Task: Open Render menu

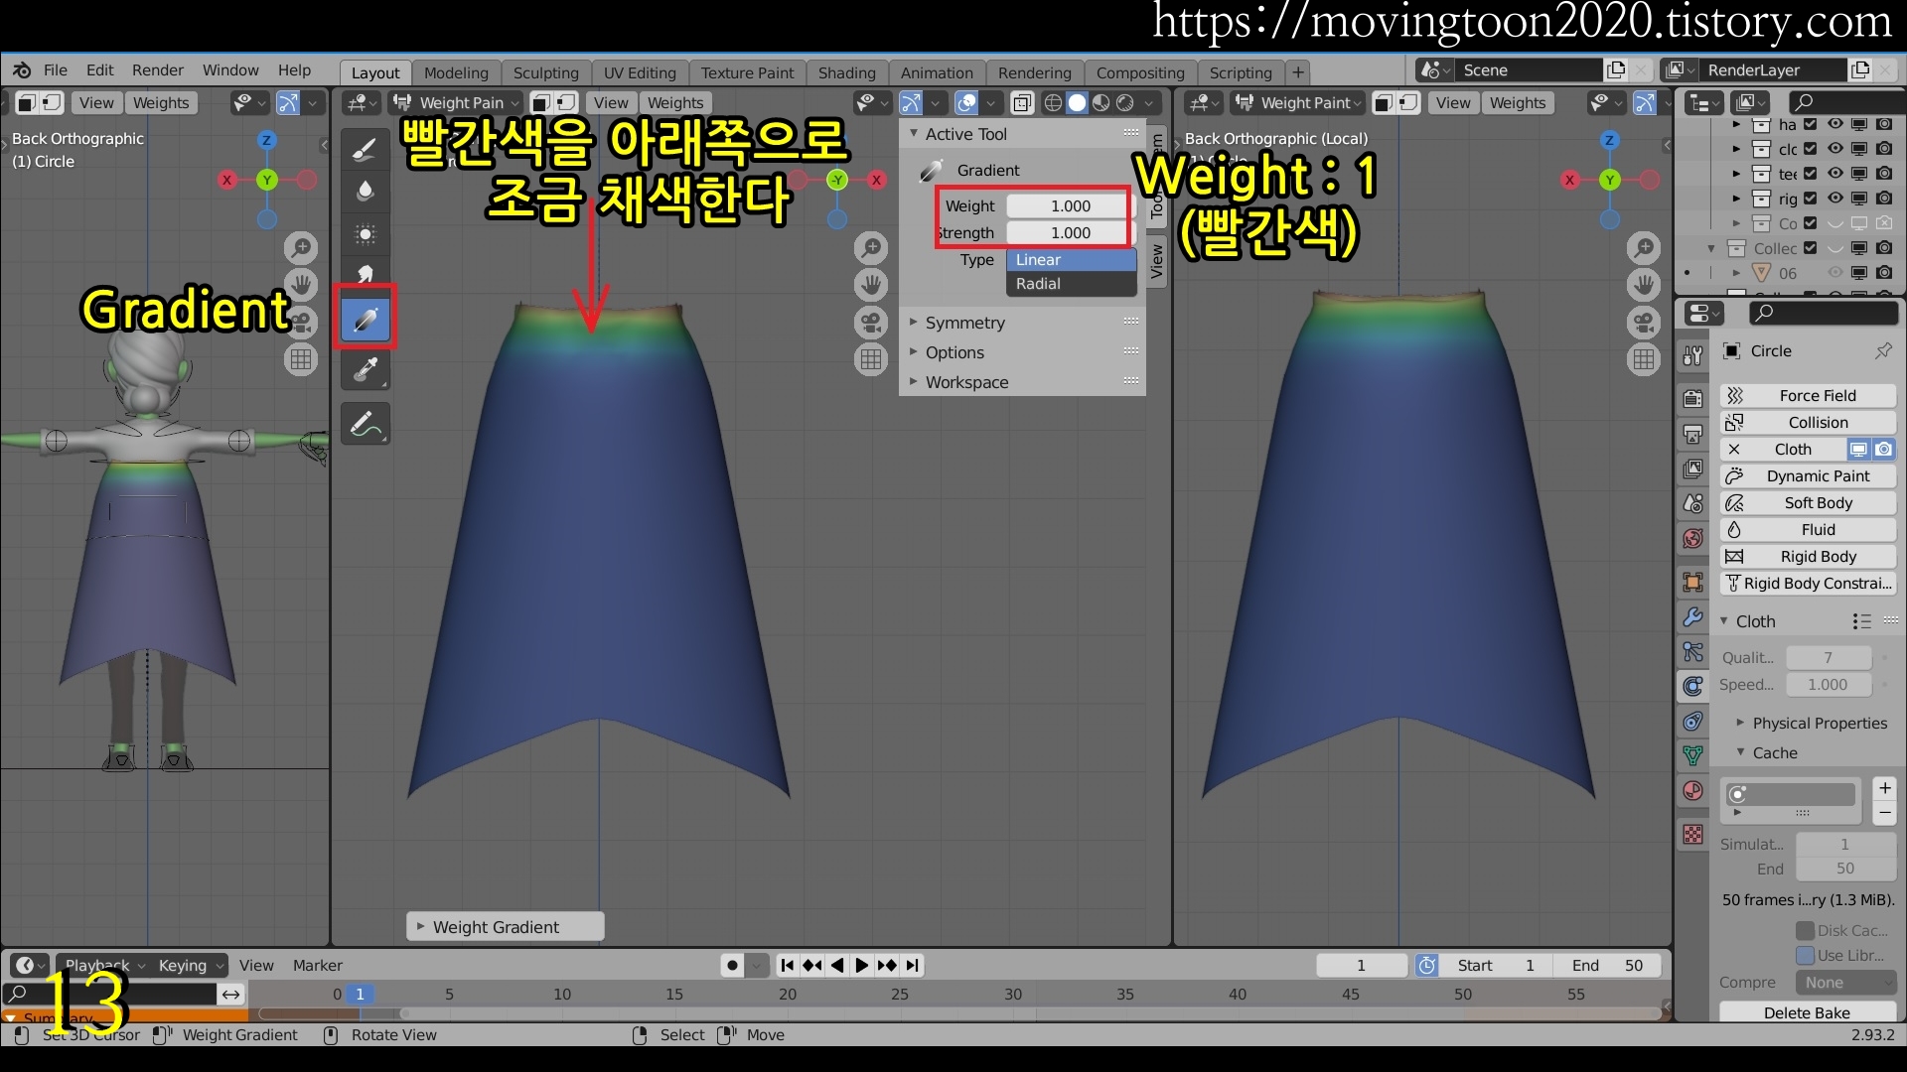Action: (158, 70)
